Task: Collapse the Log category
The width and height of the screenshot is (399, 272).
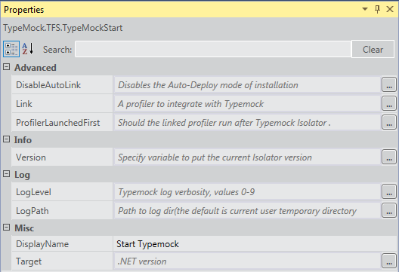Action: pyautogui.click(x=6, y=174)
